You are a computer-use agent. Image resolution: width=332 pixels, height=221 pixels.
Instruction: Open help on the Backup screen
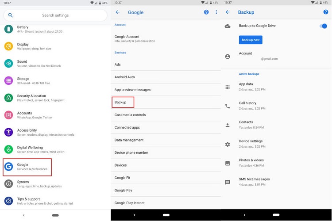pyautogui.click(x=326, y=12)
